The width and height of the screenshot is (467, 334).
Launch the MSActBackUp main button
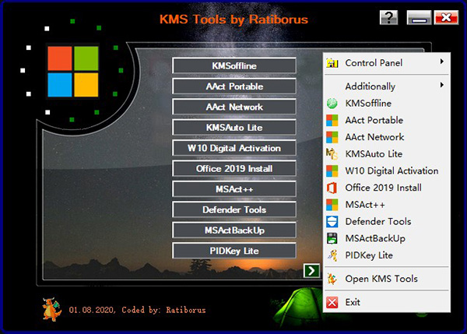[x=234, y=230]
